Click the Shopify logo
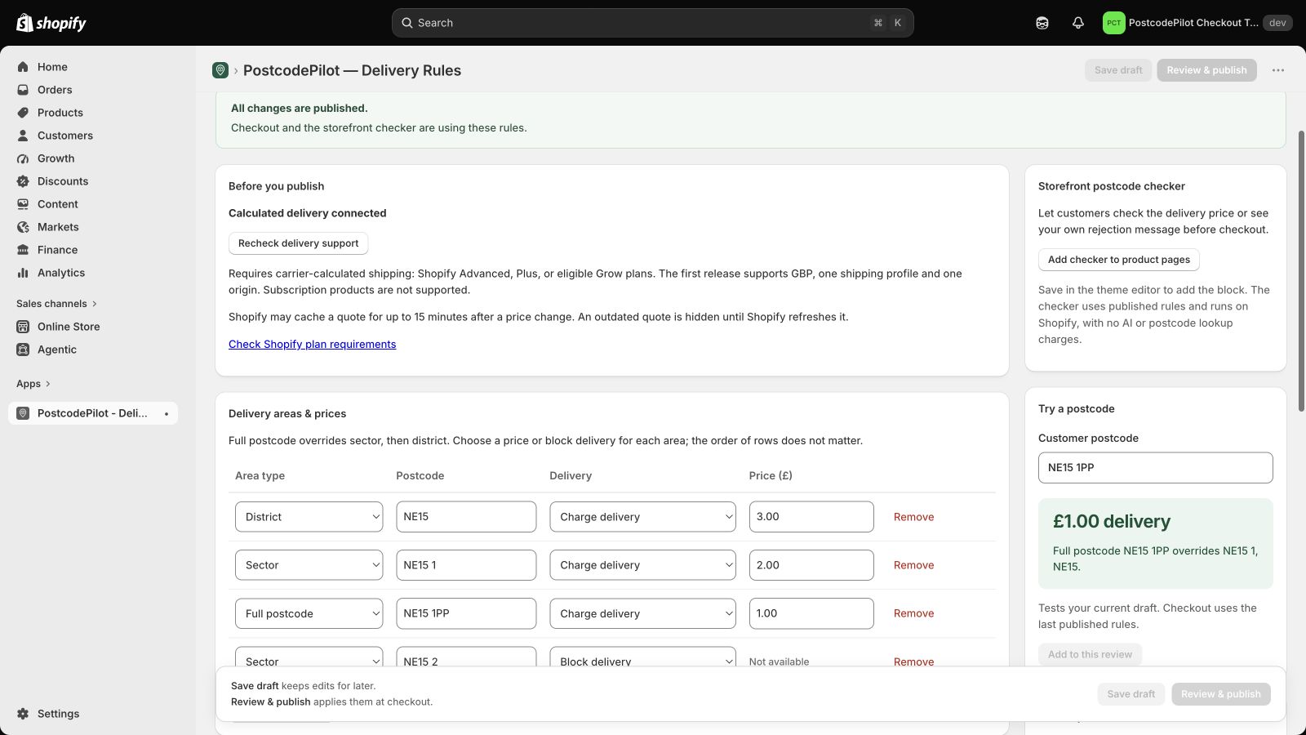 click(51, 23)
